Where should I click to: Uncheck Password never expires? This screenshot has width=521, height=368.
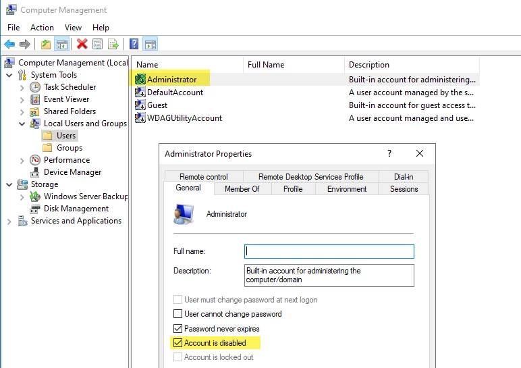pos(177,328)
